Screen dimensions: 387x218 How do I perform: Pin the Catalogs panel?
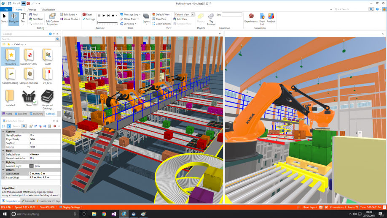(54, 34)
